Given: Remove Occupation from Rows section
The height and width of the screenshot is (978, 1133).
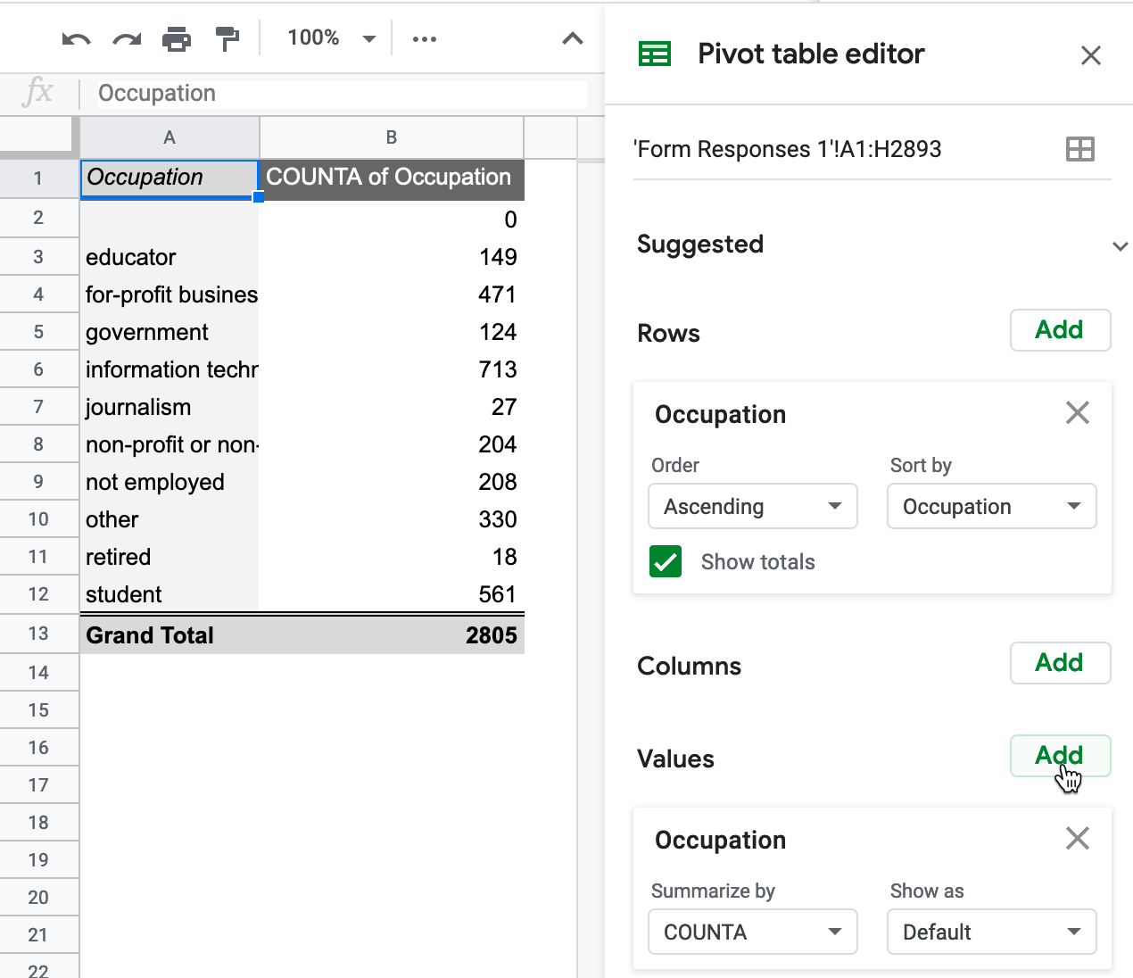Looking at the screenshot, I should coord(1078,412).
